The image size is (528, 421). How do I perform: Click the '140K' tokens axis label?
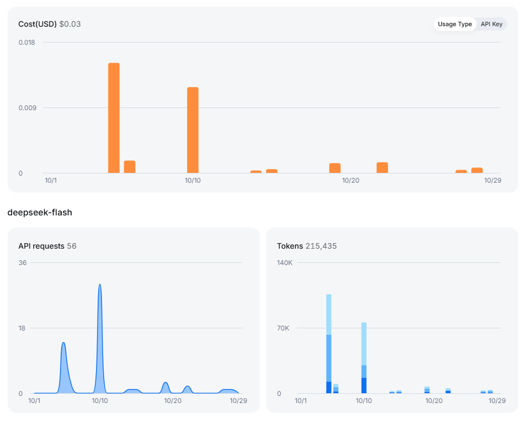[285, 263]
